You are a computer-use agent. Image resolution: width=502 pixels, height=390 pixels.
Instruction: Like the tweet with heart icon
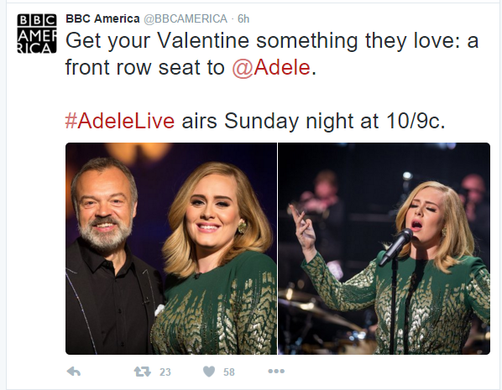[209, 372]
